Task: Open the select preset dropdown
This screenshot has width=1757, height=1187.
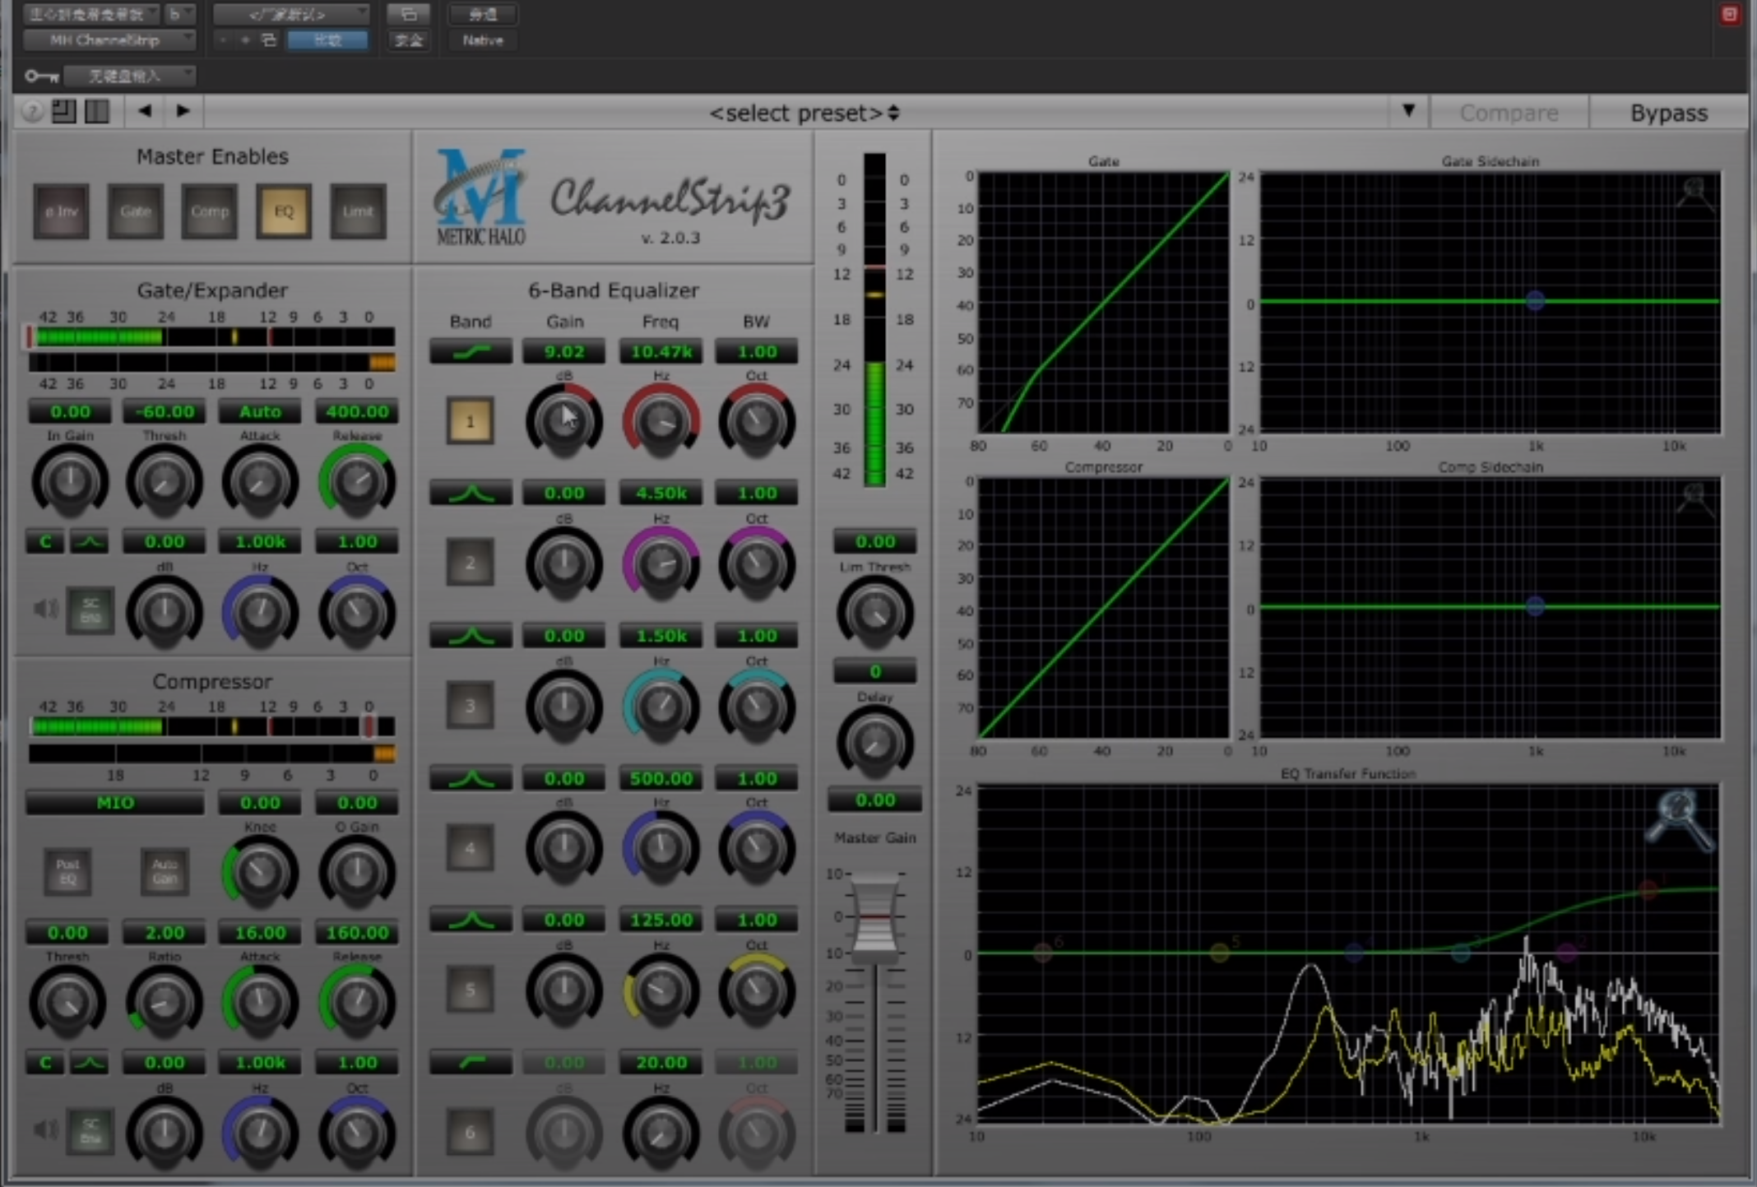Action: pyautogui.click(x=803, y=113)
